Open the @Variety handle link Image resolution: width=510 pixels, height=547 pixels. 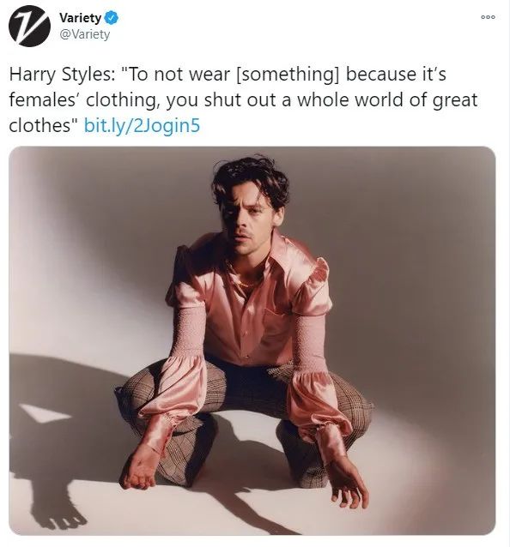(x=84, y=34)
